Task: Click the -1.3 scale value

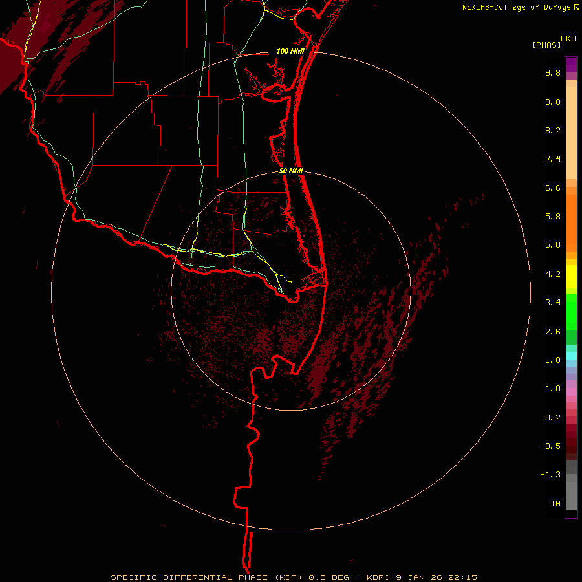Action: [550, 475]
